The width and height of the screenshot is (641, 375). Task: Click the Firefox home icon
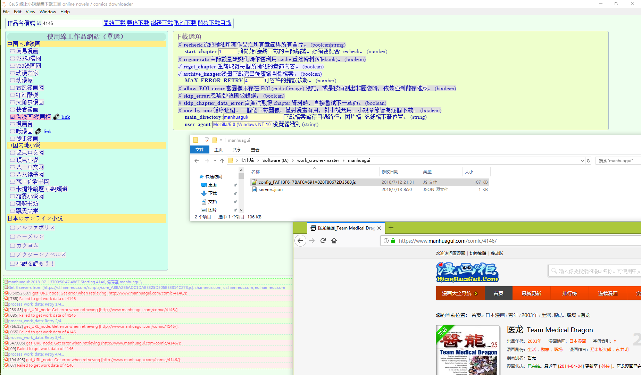point(334,240)
